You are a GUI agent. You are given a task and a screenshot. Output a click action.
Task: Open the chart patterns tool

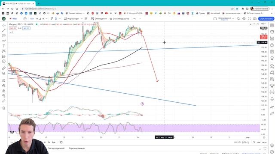(4, 51)
